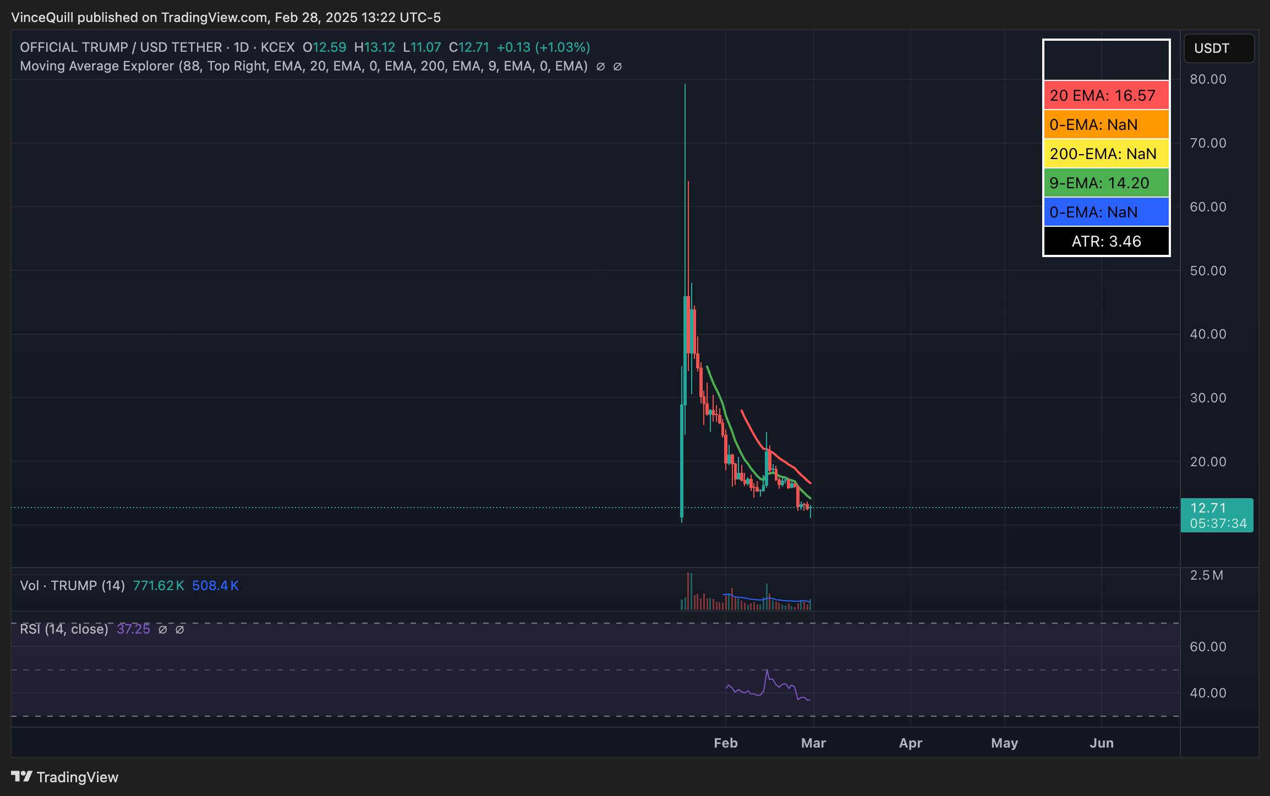Select the RSI (14, close) legend
The image size is (1270, 796).
pyautogui.click(x=64, y=629)
